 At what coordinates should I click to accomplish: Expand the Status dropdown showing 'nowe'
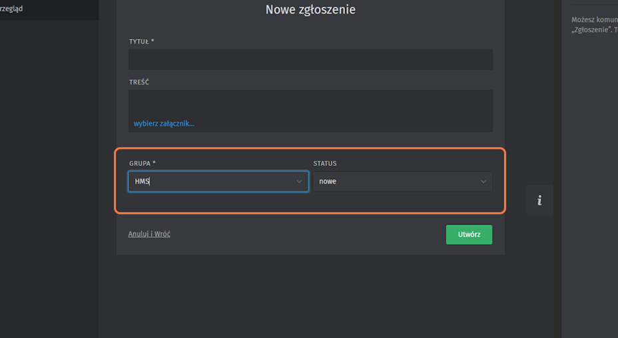click(402, 182)
